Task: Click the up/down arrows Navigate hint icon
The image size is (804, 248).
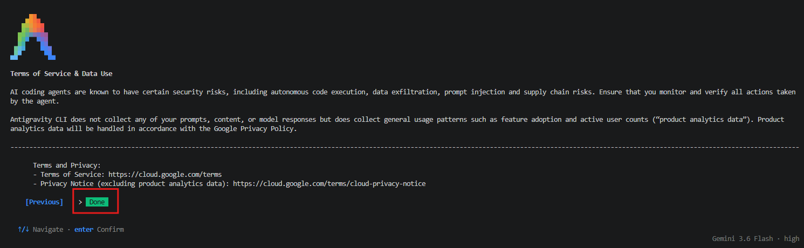Action: pyautogui.click(x=23, y=230)
